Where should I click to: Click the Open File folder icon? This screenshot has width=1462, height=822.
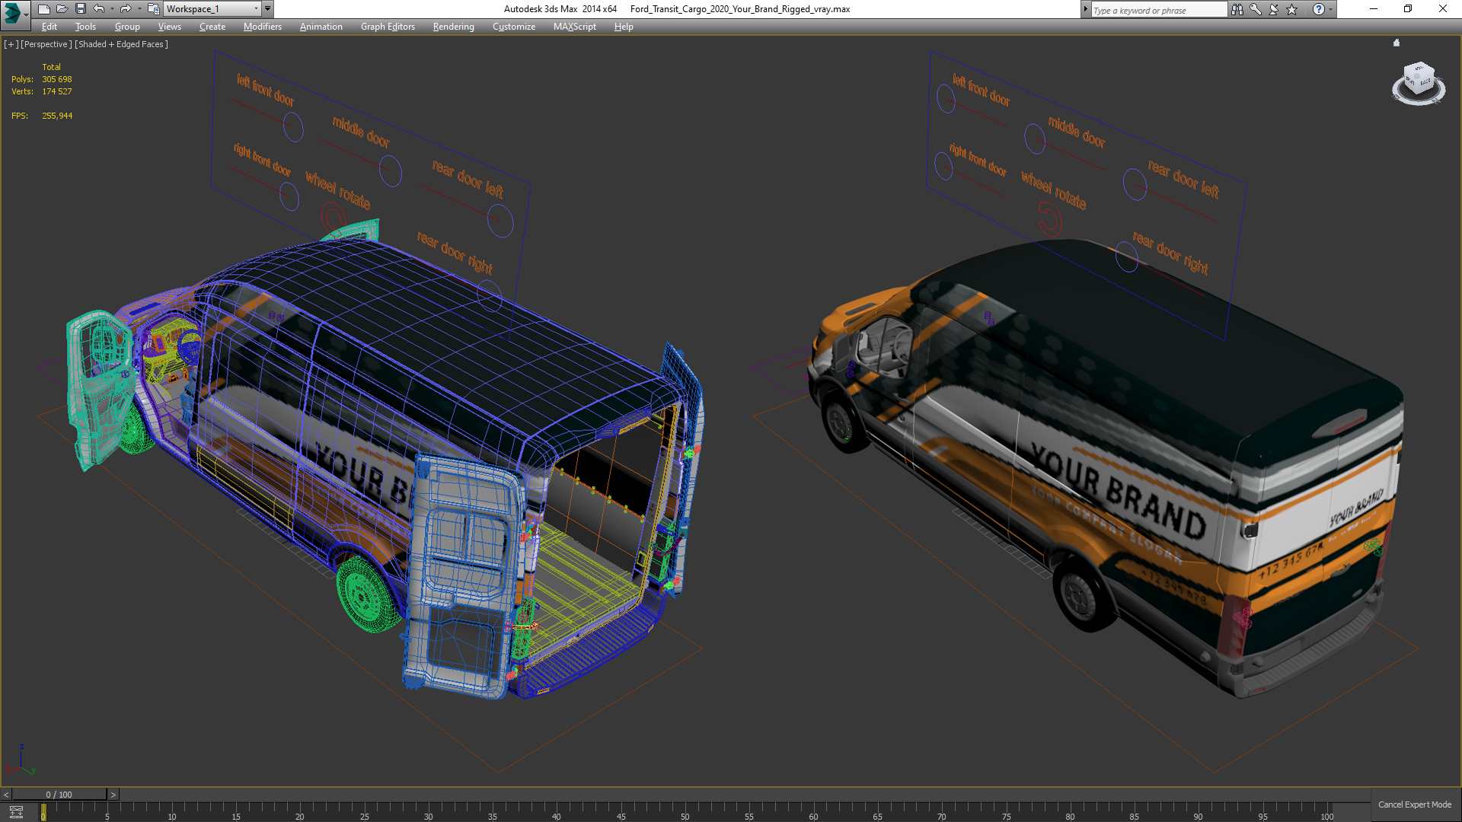coord(62,9)
